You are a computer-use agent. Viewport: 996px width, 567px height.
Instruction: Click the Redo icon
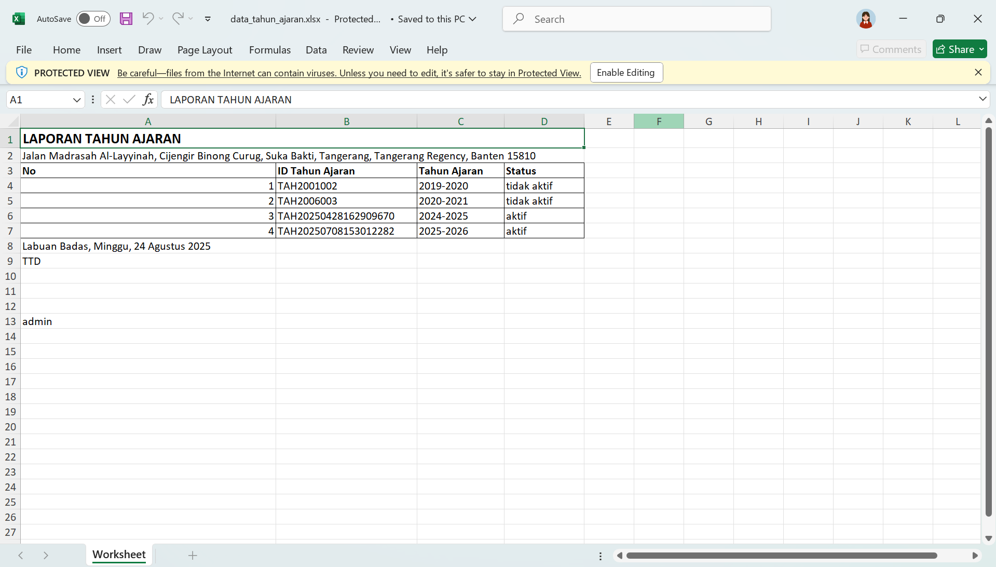[x=178, y=19]
